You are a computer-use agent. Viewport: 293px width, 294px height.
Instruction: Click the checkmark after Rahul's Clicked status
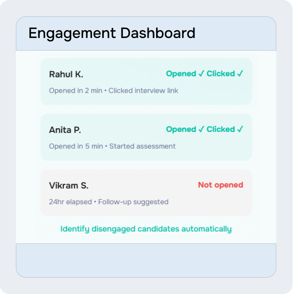point(240,74)
